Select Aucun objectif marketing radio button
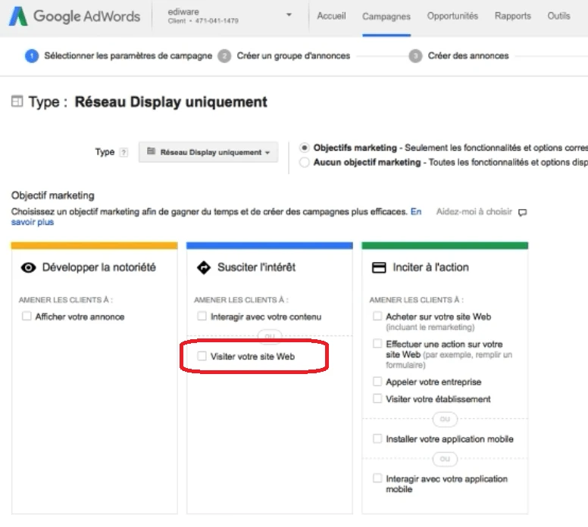Image resolution: width=588 pixels, height=527 pixels. (305, 162)
